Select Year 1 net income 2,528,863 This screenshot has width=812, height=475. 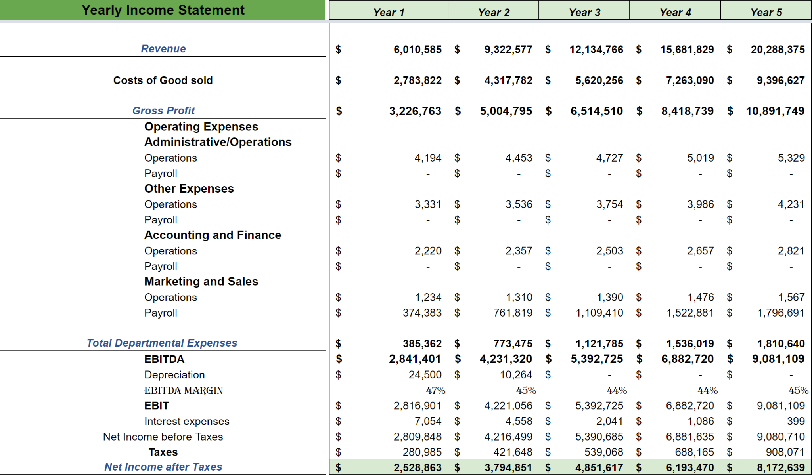(417, 467)
